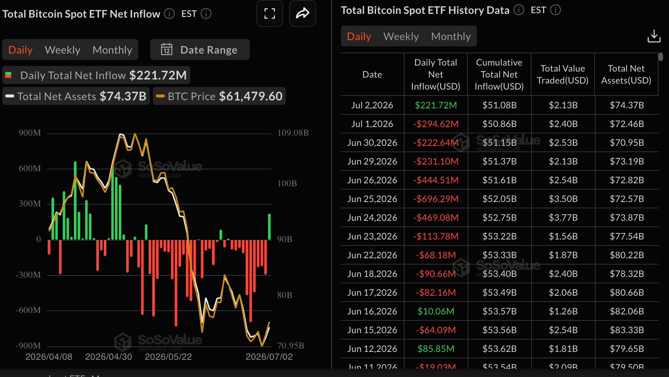
Task: Click the $10.06M inflow value
Action: pyautogui.click(x=436, y=311)
